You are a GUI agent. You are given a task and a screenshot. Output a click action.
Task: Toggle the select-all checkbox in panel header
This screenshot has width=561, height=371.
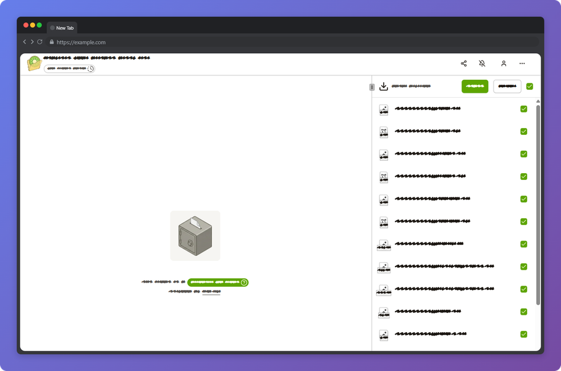coord(529,87)
